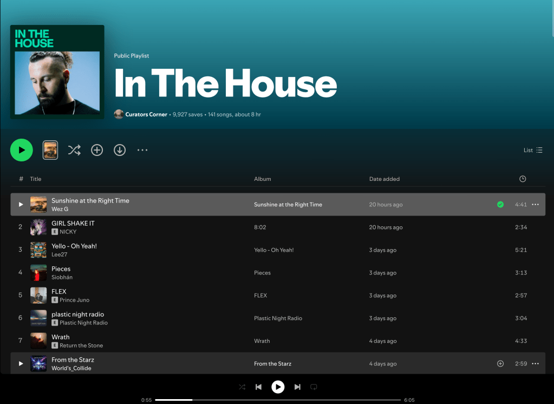Add From the Starz to Liked Songs
Screen dimensions: 554x404
500,363
